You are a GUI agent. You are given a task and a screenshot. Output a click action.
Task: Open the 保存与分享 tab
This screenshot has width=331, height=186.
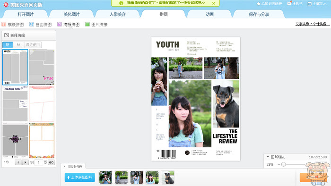click(259, 14)
